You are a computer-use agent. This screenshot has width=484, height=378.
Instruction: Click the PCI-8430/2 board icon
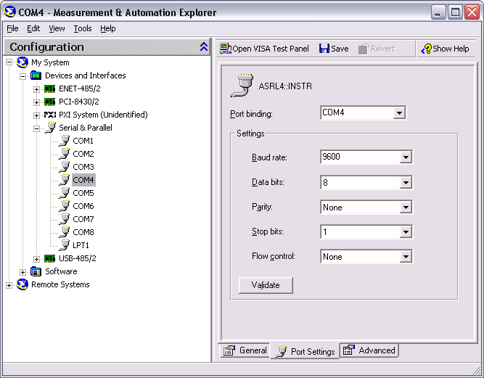(x=49, y=102)
